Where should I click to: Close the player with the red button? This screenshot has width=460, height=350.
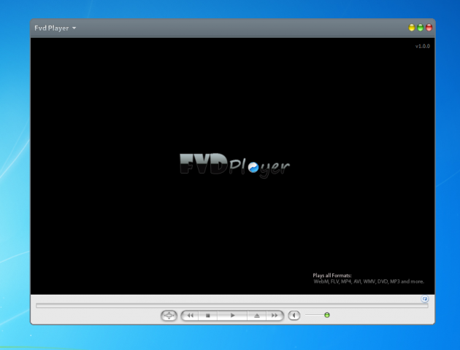429,28
